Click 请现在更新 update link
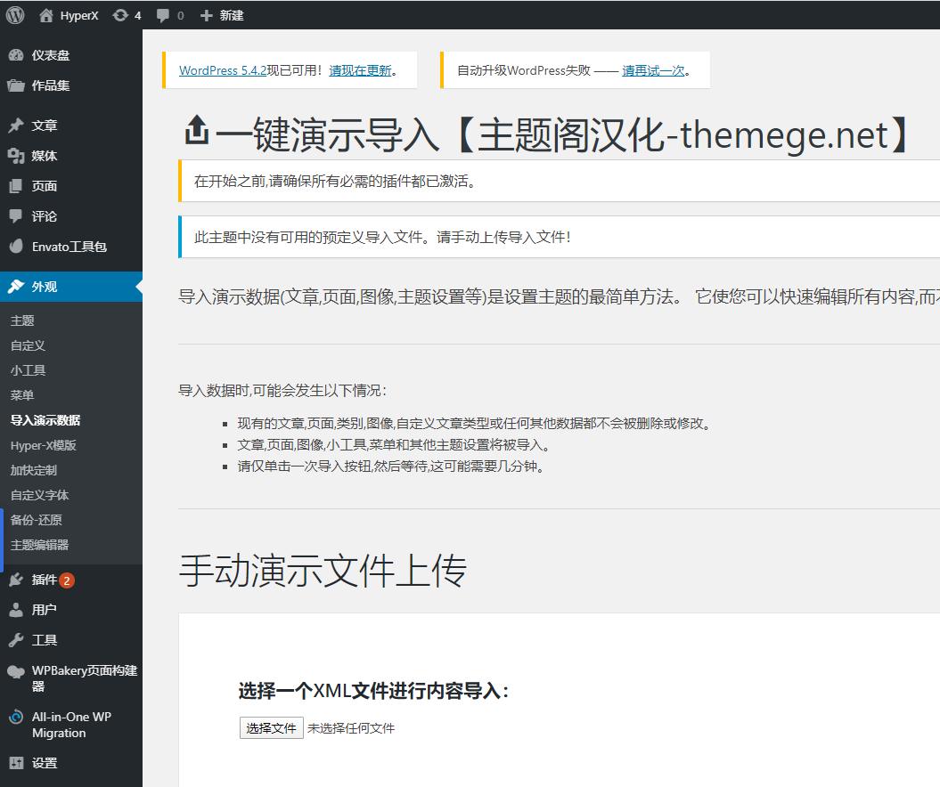 (x=360, y=70)
